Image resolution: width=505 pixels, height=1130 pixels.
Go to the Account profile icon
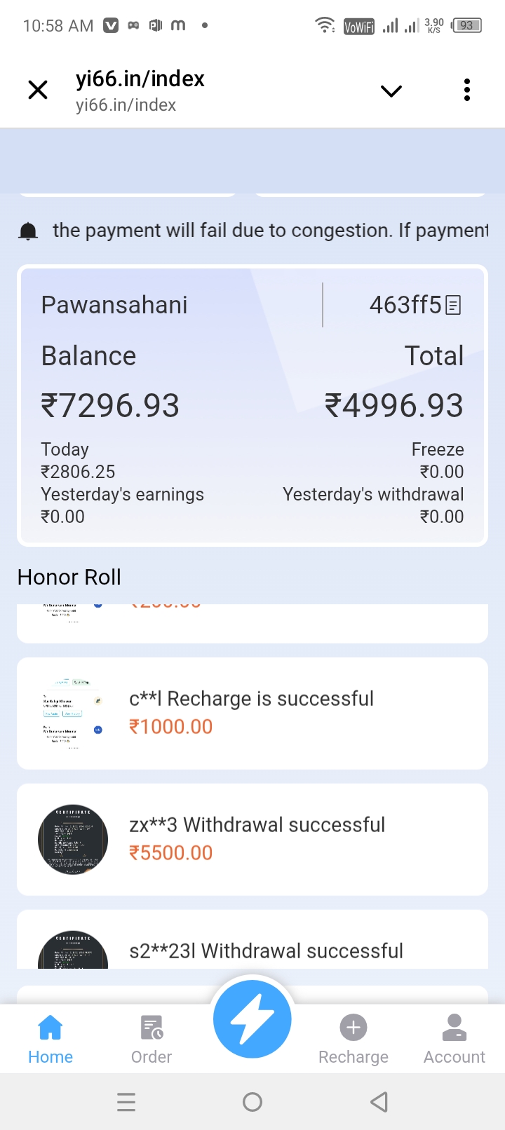click(454, 1028)
